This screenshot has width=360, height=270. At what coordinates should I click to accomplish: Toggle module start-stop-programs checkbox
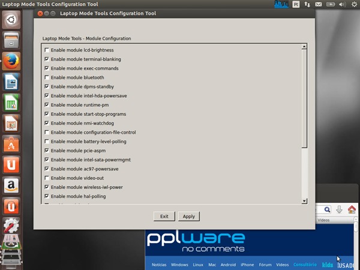coord(47,114)
